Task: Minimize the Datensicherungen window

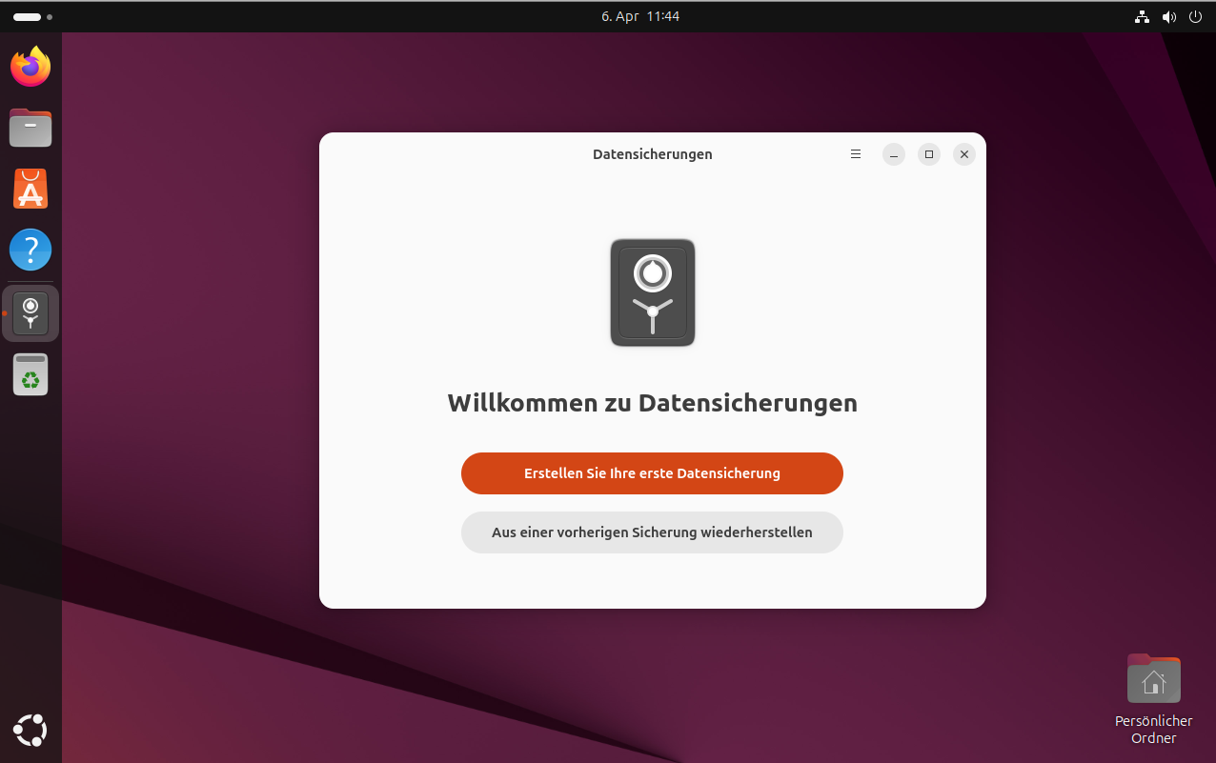Action: pyautogui.click(x=893, y=154)
